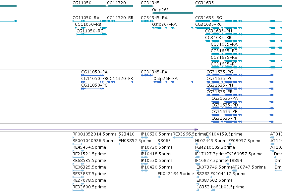
Task: Click transcript CG34345-RA
Action: coord(154,18)
